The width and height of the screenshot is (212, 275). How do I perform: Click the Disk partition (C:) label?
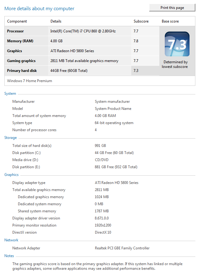(26, 153)
